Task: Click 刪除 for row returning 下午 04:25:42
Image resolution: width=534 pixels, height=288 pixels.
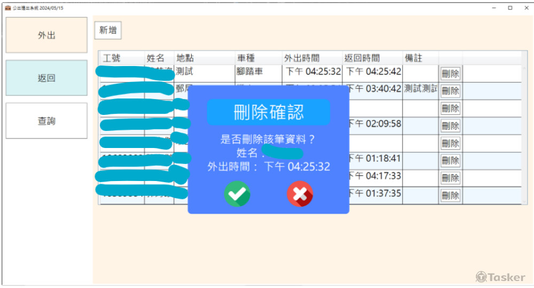Action: click(450, 73)
